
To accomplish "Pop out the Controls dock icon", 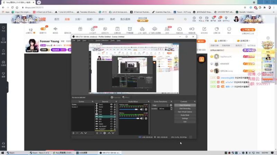I will pos(195,102).
